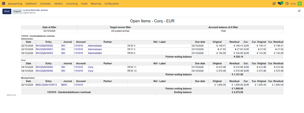This screenshot has height=113, width=304.
Task: Click the € 2,472.06 ending balance
Action: pos(237,93)
